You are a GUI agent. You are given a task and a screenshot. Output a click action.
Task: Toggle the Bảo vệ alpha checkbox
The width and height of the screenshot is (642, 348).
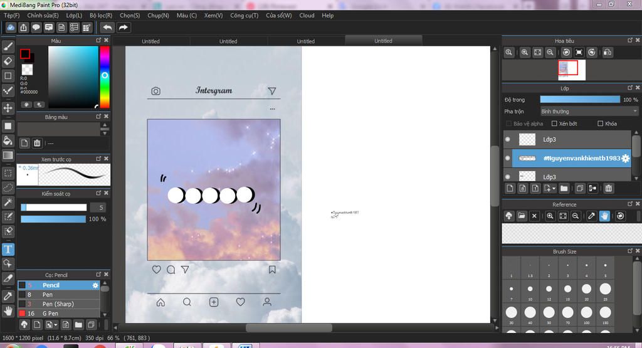(508, 124)
